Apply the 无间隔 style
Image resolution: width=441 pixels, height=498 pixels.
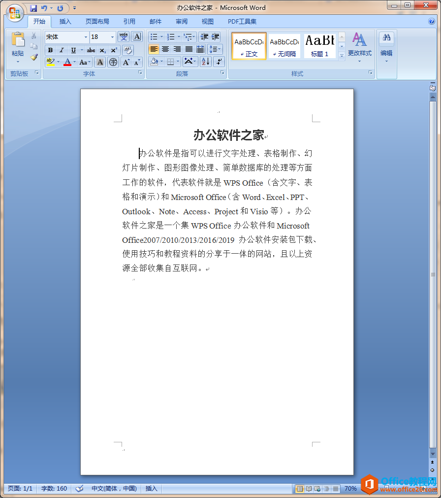click(x=284, y=46)
